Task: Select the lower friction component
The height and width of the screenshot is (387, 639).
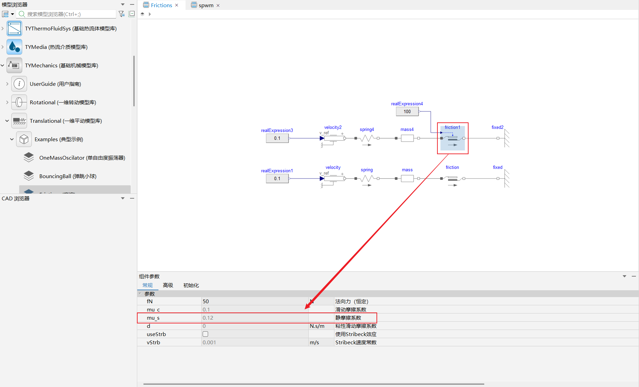Action: pos(452,178)
